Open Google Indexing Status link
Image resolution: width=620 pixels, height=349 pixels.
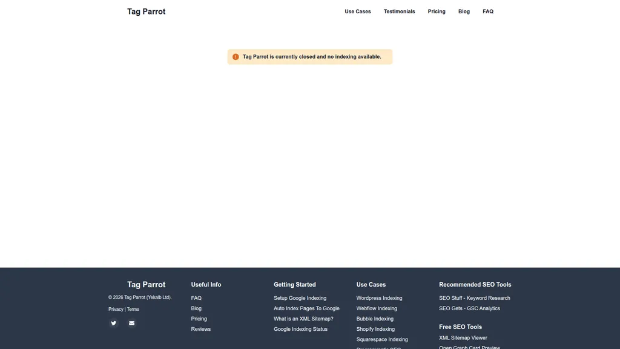coord(300,329)
